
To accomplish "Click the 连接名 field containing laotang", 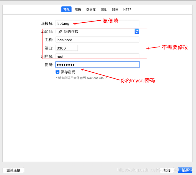I will pyautogui.click(x=97, y=23).
